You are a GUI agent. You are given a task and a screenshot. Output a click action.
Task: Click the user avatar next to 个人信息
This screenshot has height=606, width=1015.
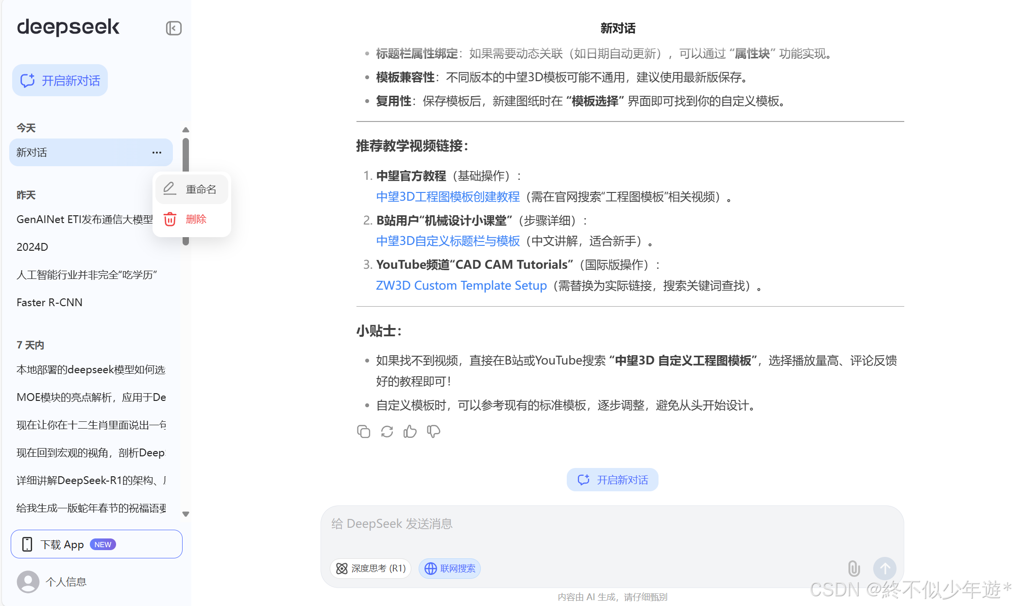click(28, 582)
